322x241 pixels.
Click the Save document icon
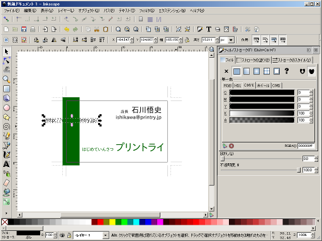(24, 29)
